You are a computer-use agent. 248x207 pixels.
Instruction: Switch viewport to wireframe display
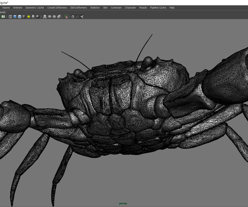click(10, 17)
